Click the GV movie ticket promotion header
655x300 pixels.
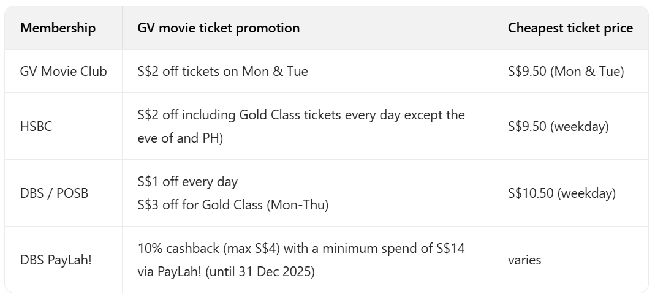tap(219, 28)
